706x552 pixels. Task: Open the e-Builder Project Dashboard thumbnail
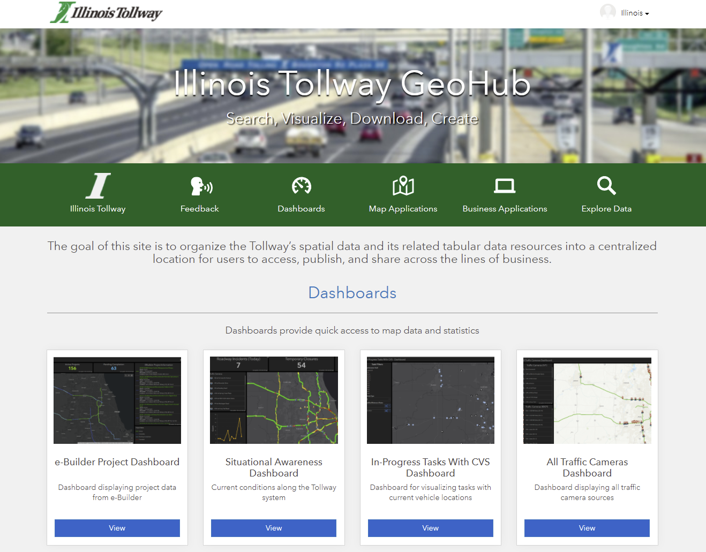tap(117, 400)
